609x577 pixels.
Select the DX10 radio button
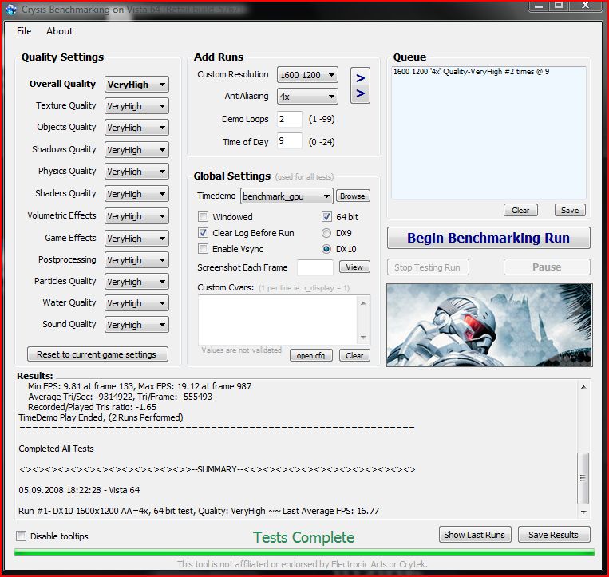[326, 249]
